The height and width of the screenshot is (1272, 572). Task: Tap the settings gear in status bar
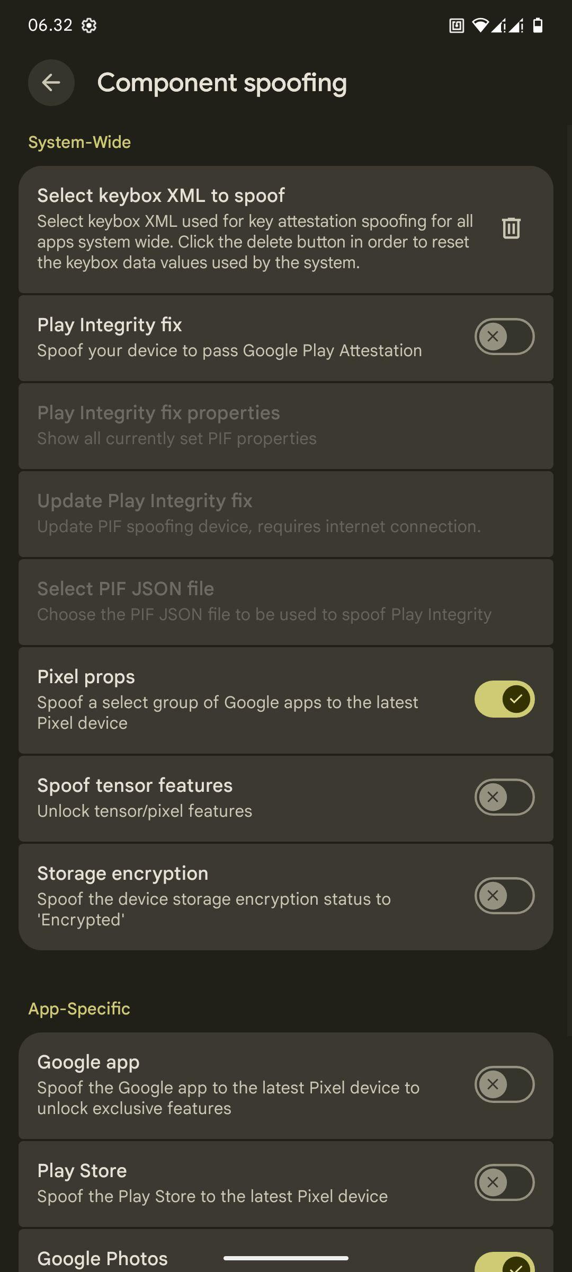tap(89, 25)
